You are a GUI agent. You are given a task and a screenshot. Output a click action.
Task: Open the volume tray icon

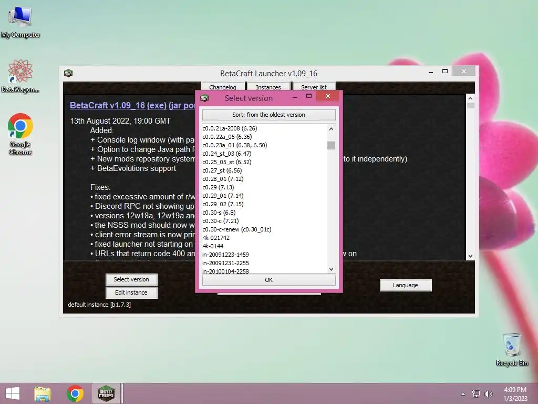point(488,393)
